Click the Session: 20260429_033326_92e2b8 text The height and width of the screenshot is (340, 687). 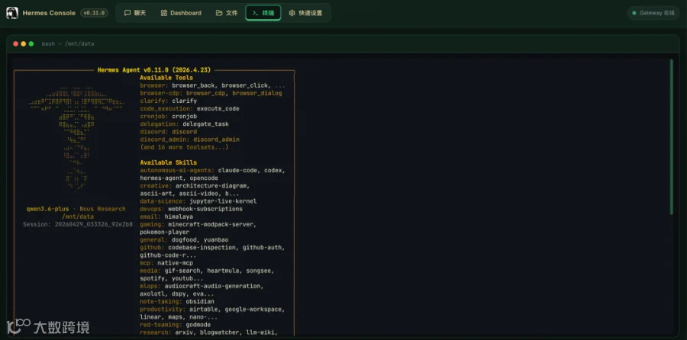tap(78, 224)
